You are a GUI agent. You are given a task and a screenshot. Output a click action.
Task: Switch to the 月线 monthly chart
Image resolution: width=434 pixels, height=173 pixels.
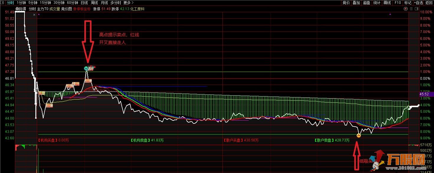coord(104,3)
